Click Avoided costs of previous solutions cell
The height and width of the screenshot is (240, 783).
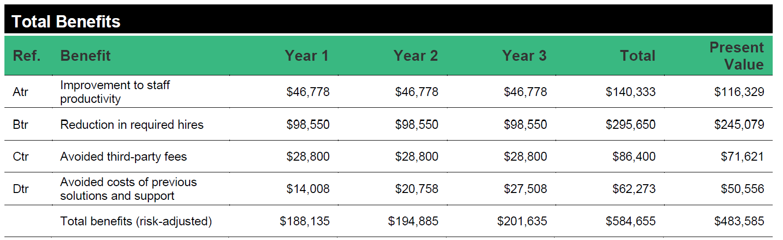[x=128, y=189]
